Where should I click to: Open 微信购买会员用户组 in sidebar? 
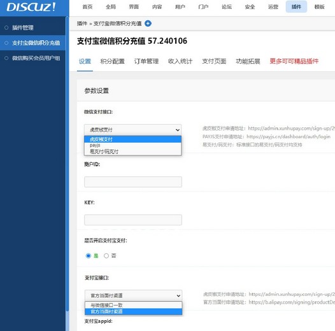32,58
